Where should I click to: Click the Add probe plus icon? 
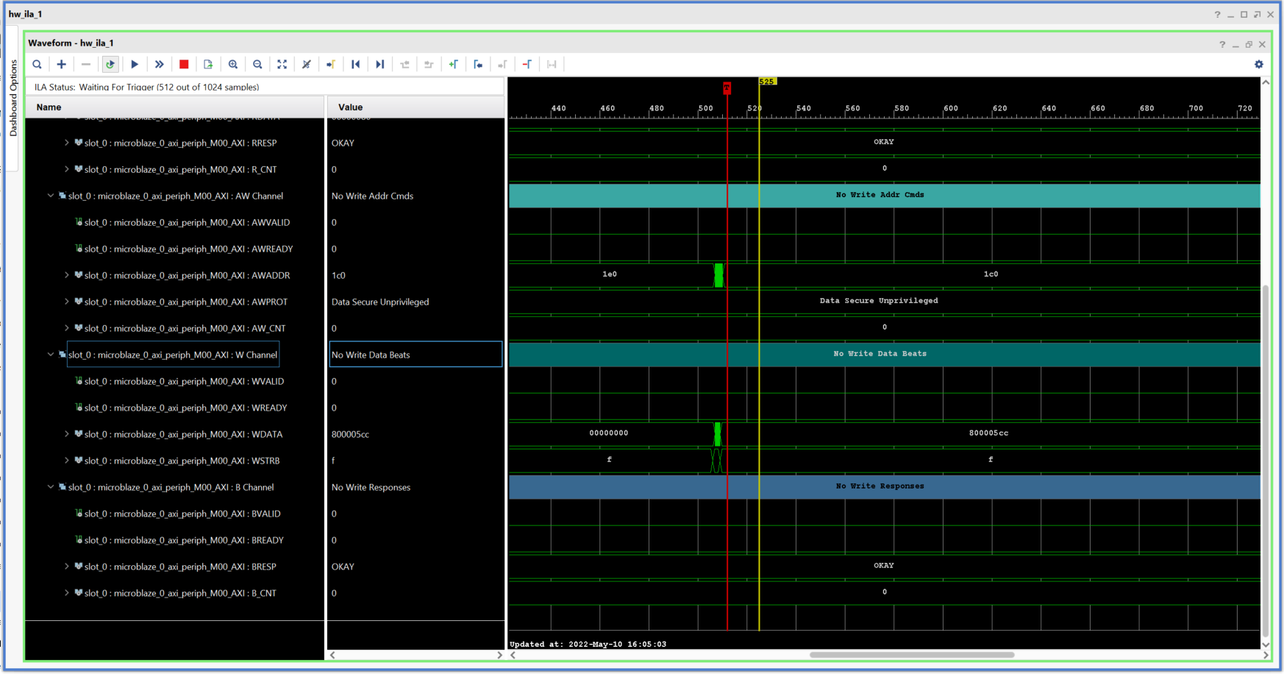tap(62, 65)
